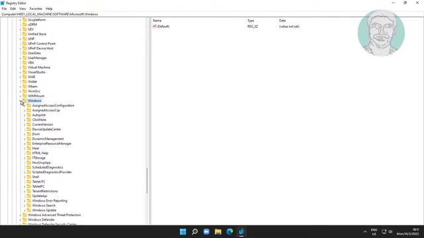Select the uDRM key label
This screenshot has height=238, width=424.
[x=32, y=24]
